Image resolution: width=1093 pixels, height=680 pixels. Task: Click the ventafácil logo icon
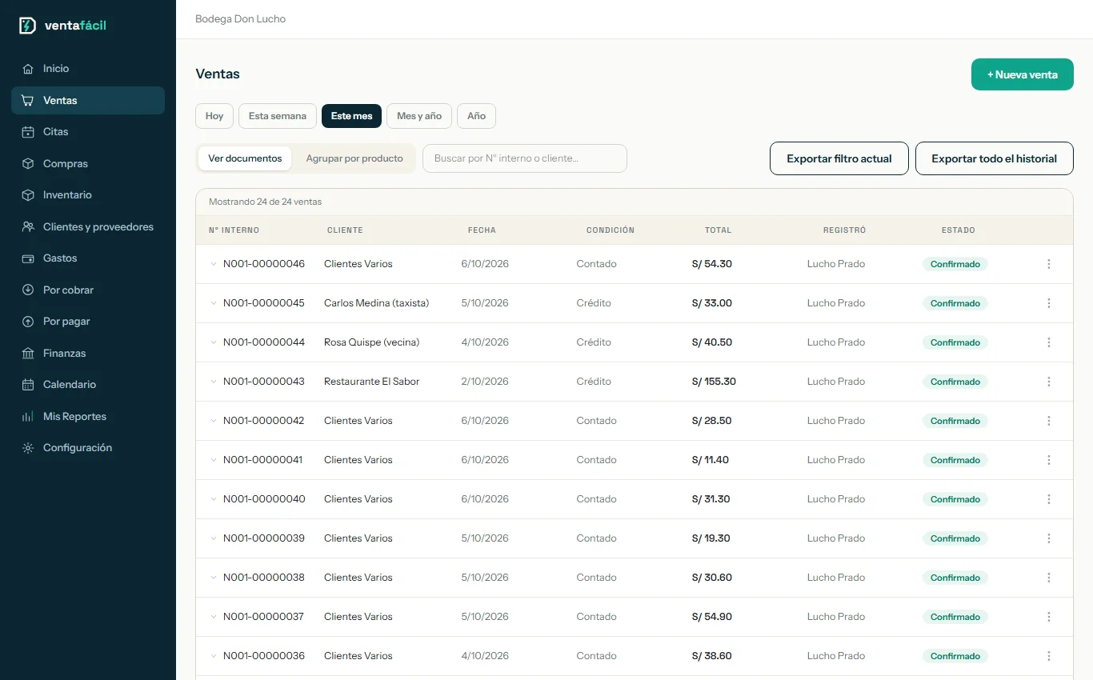[27, 26]
